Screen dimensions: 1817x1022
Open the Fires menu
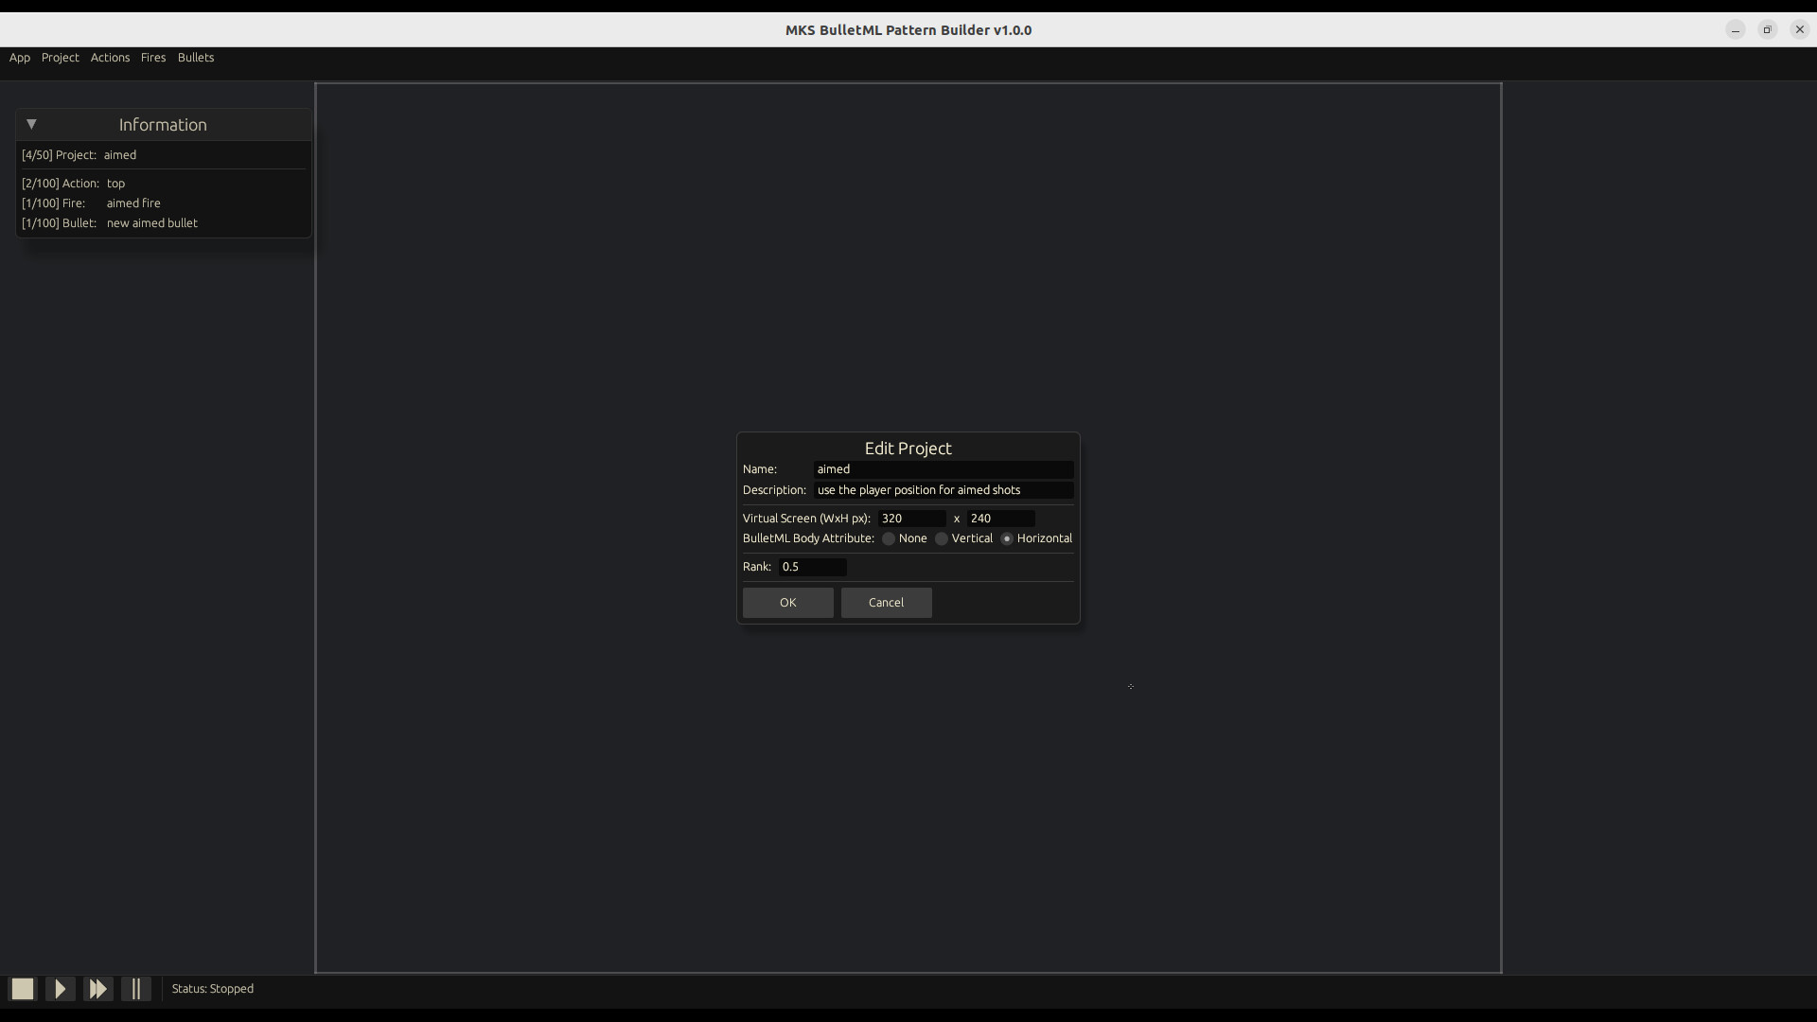(152, 58)
